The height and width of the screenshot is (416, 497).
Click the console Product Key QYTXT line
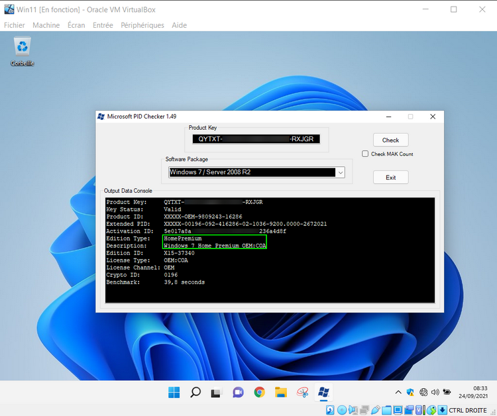184,202
